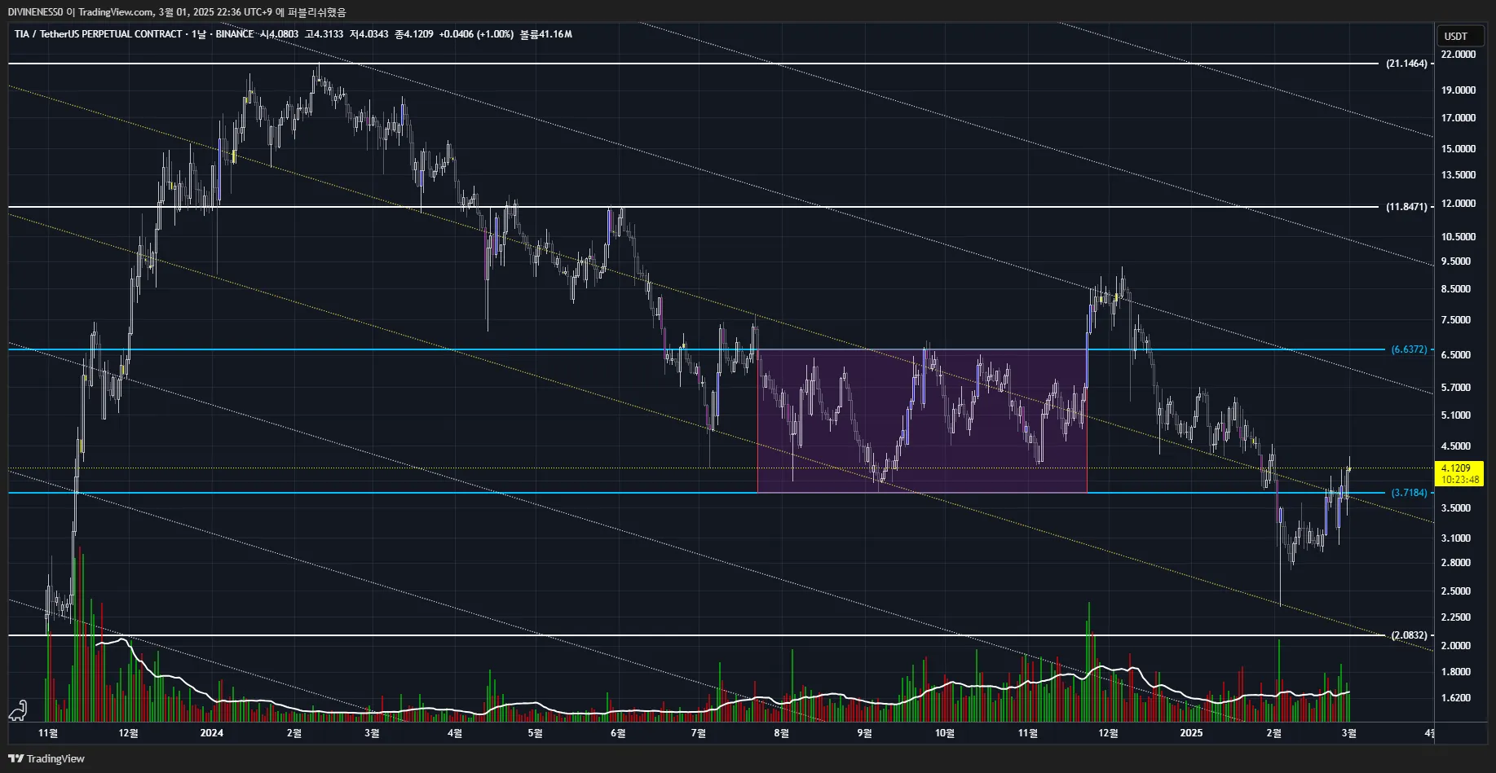Click the 3.5000 price axis label

(1456, 508)
